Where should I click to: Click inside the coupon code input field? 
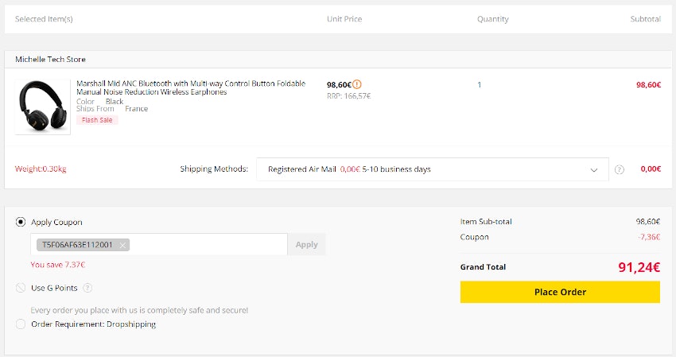tap(207, 245)
